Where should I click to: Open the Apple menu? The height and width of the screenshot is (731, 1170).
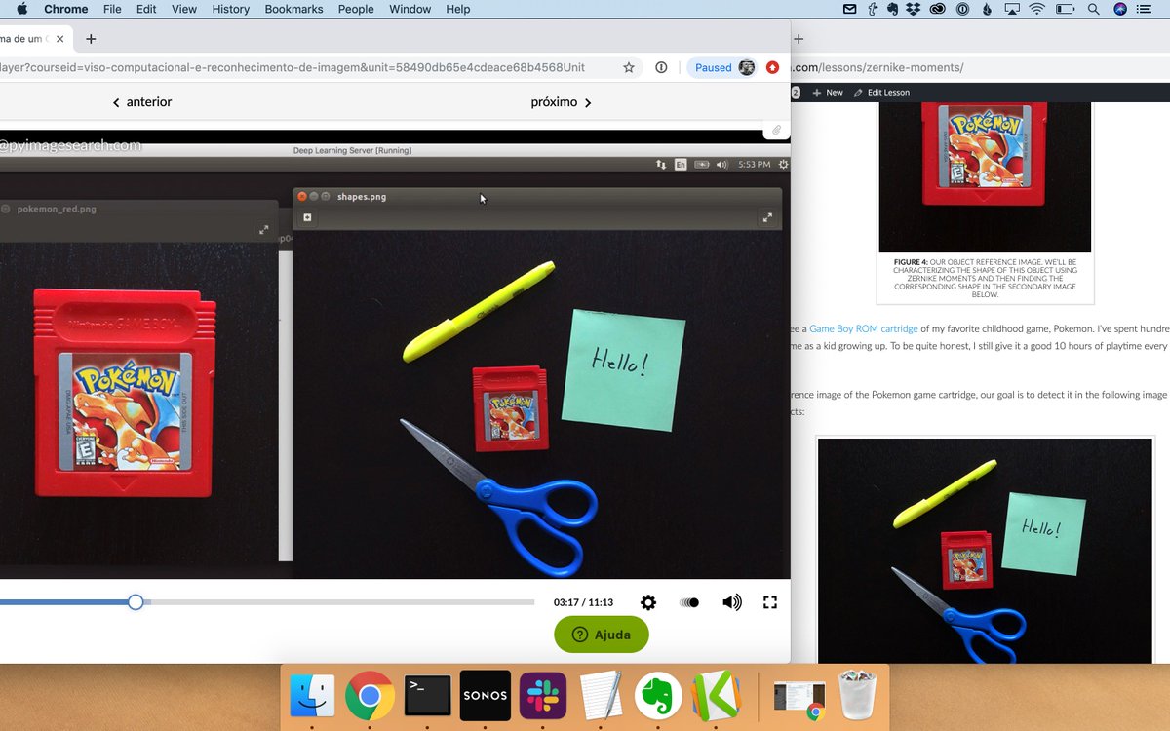pos(21,9)
